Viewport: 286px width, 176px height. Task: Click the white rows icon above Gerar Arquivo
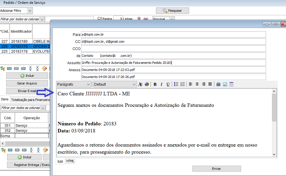[x=16, y=69]
